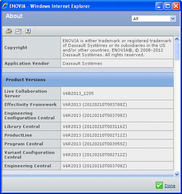Click the scrollbar down arrow

coord(176,174)
